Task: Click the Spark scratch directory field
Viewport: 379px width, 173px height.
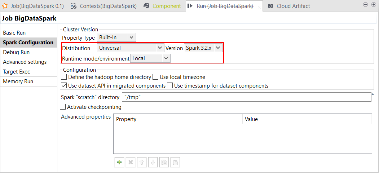Action: pos(246,97)
